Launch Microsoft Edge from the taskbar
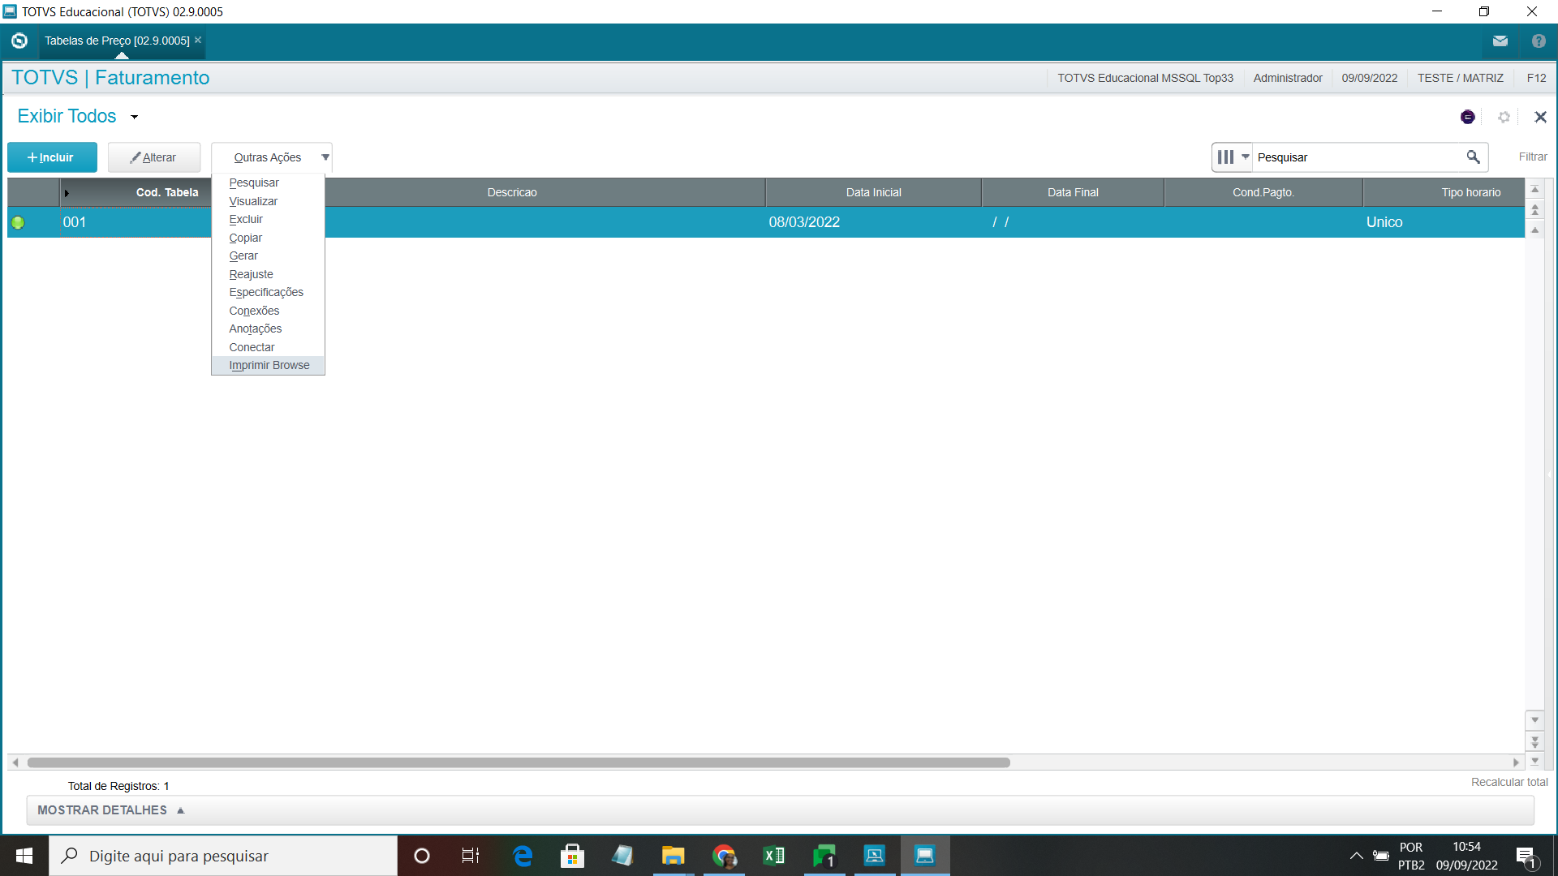 pos(522,856)
